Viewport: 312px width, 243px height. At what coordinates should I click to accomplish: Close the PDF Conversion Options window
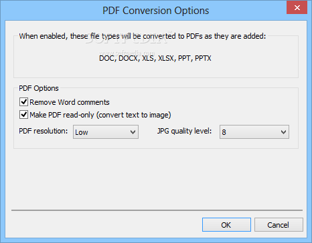pos(297,8)
